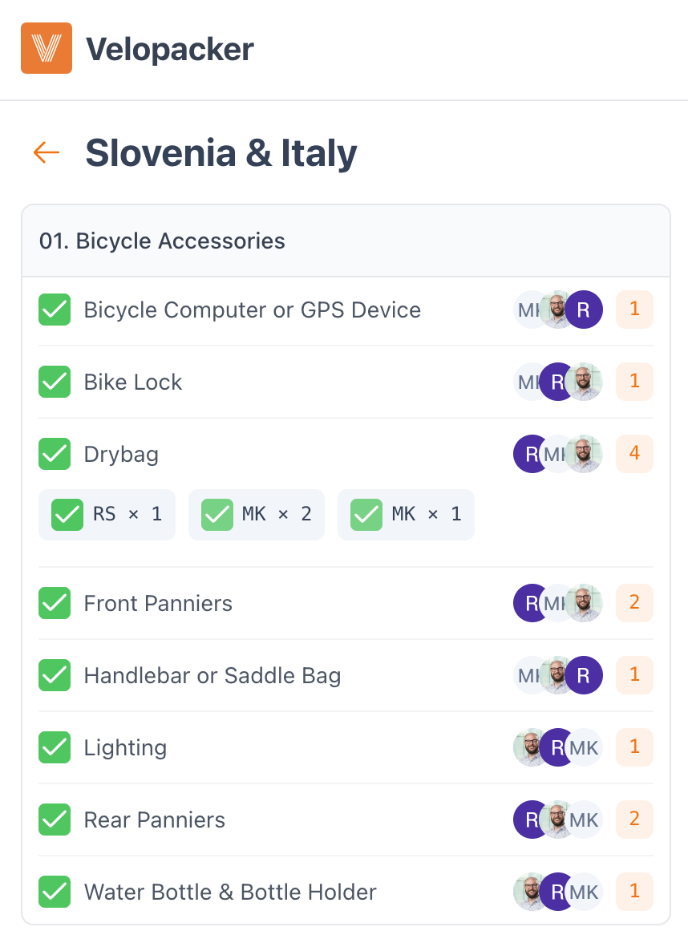688x943 pixels.
Task: Click the orange quantity badge 4 on Drybag
Action: click(634, 454)
